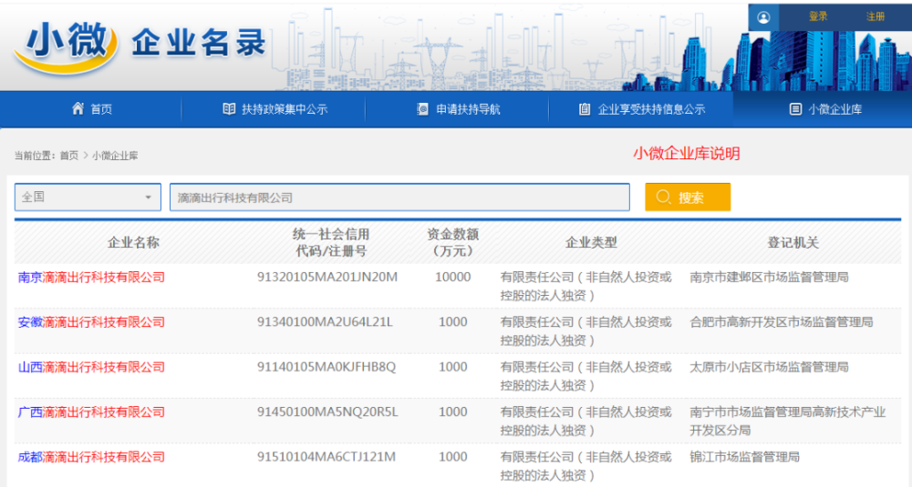Select credit code 91340100MA2U64L21L
912x487 pixels.
pyautogui.click(x=326, y=322)
